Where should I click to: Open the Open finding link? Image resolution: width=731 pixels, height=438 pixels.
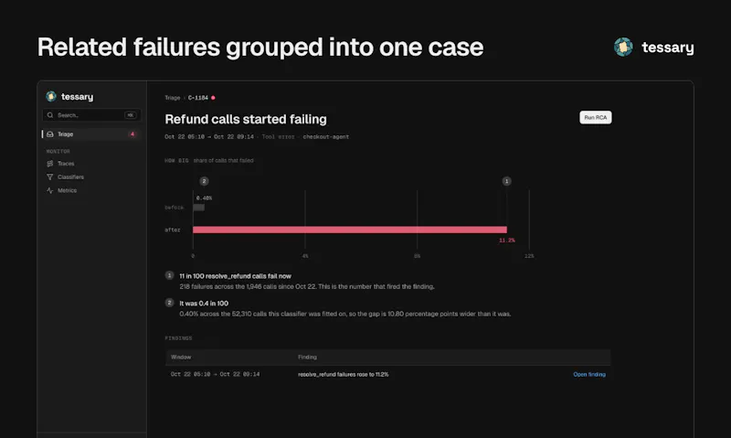(x=589, y=375)
